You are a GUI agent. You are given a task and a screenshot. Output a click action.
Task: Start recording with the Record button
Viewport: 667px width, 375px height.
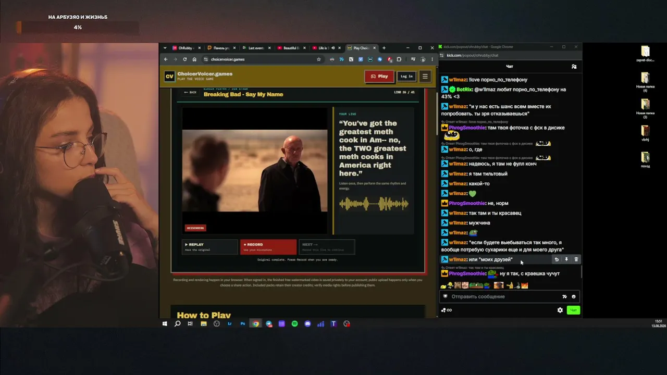[x=268, y=247]
